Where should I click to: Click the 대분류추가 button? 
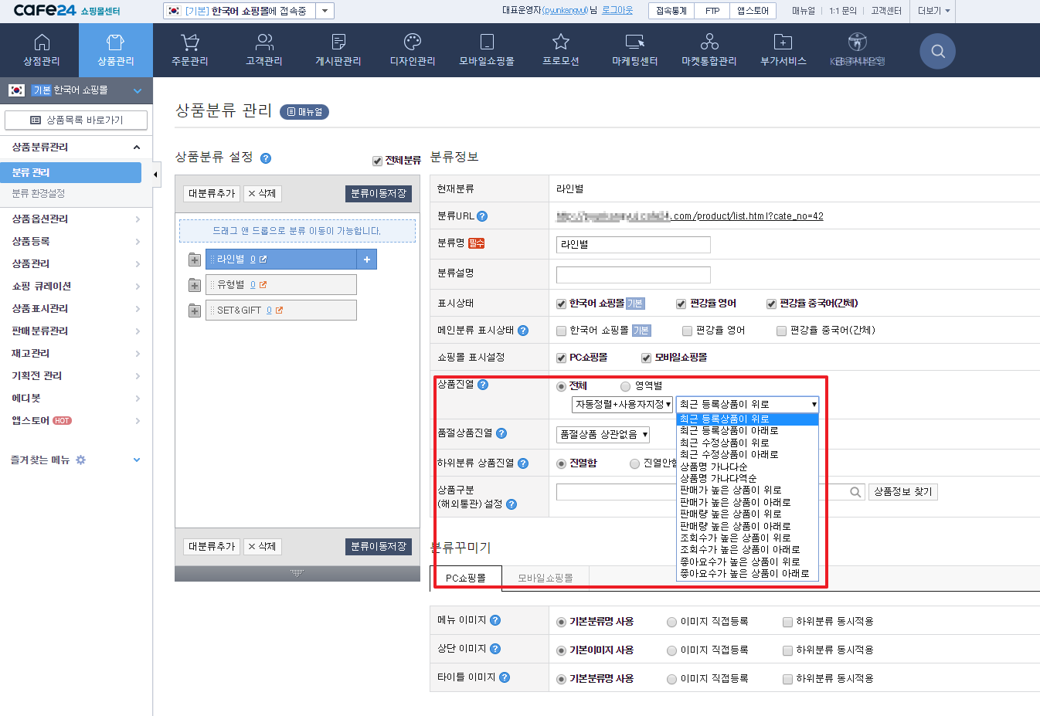(x=211, y=193)
